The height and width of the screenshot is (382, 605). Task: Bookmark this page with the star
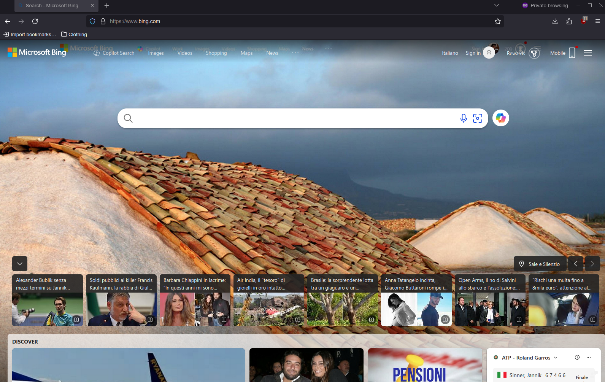[x=498, y=21]
